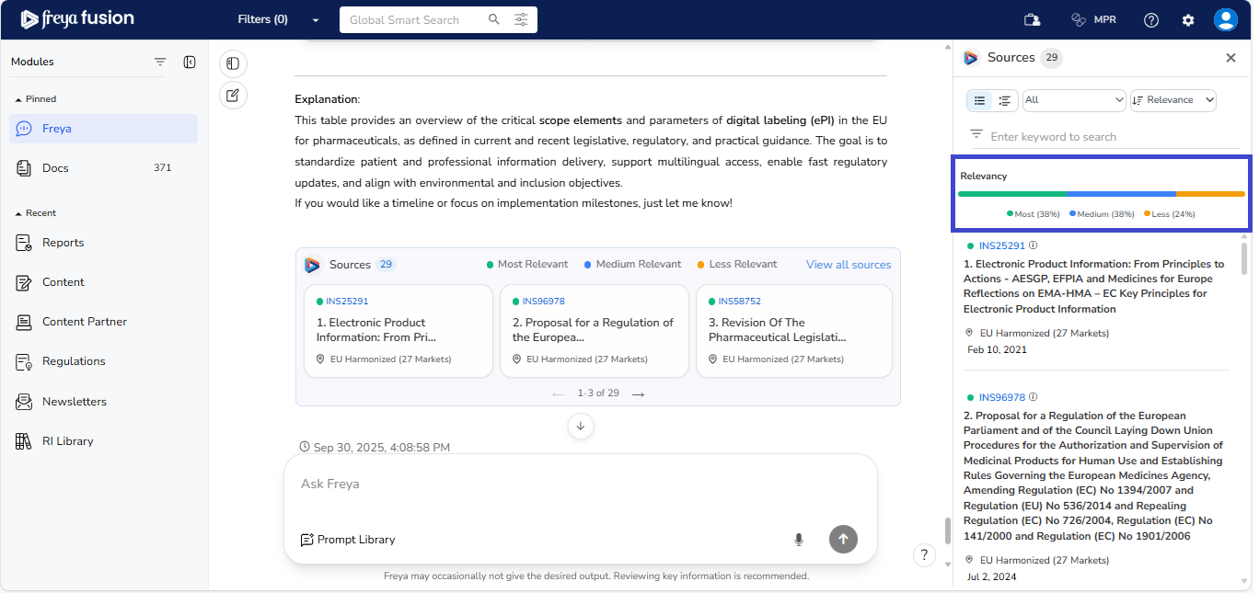This screenshot has width=1259, height=593.
Task: Open the All source type dropdown
Action: click(1074, 100)
